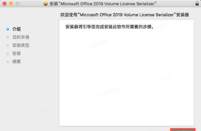Click the 欢迎使用 welcome heading
The width and height of the screenshot is (201, 131).
[124, 15]
